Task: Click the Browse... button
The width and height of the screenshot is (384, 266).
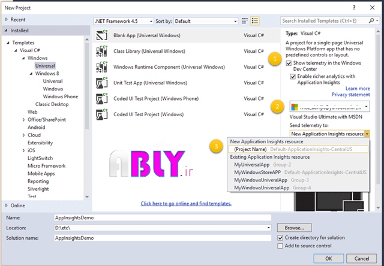Action: 295,228
